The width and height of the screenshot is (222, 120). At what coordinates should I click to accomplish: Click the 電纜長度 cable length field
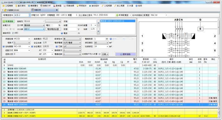[x=99, y=39]
